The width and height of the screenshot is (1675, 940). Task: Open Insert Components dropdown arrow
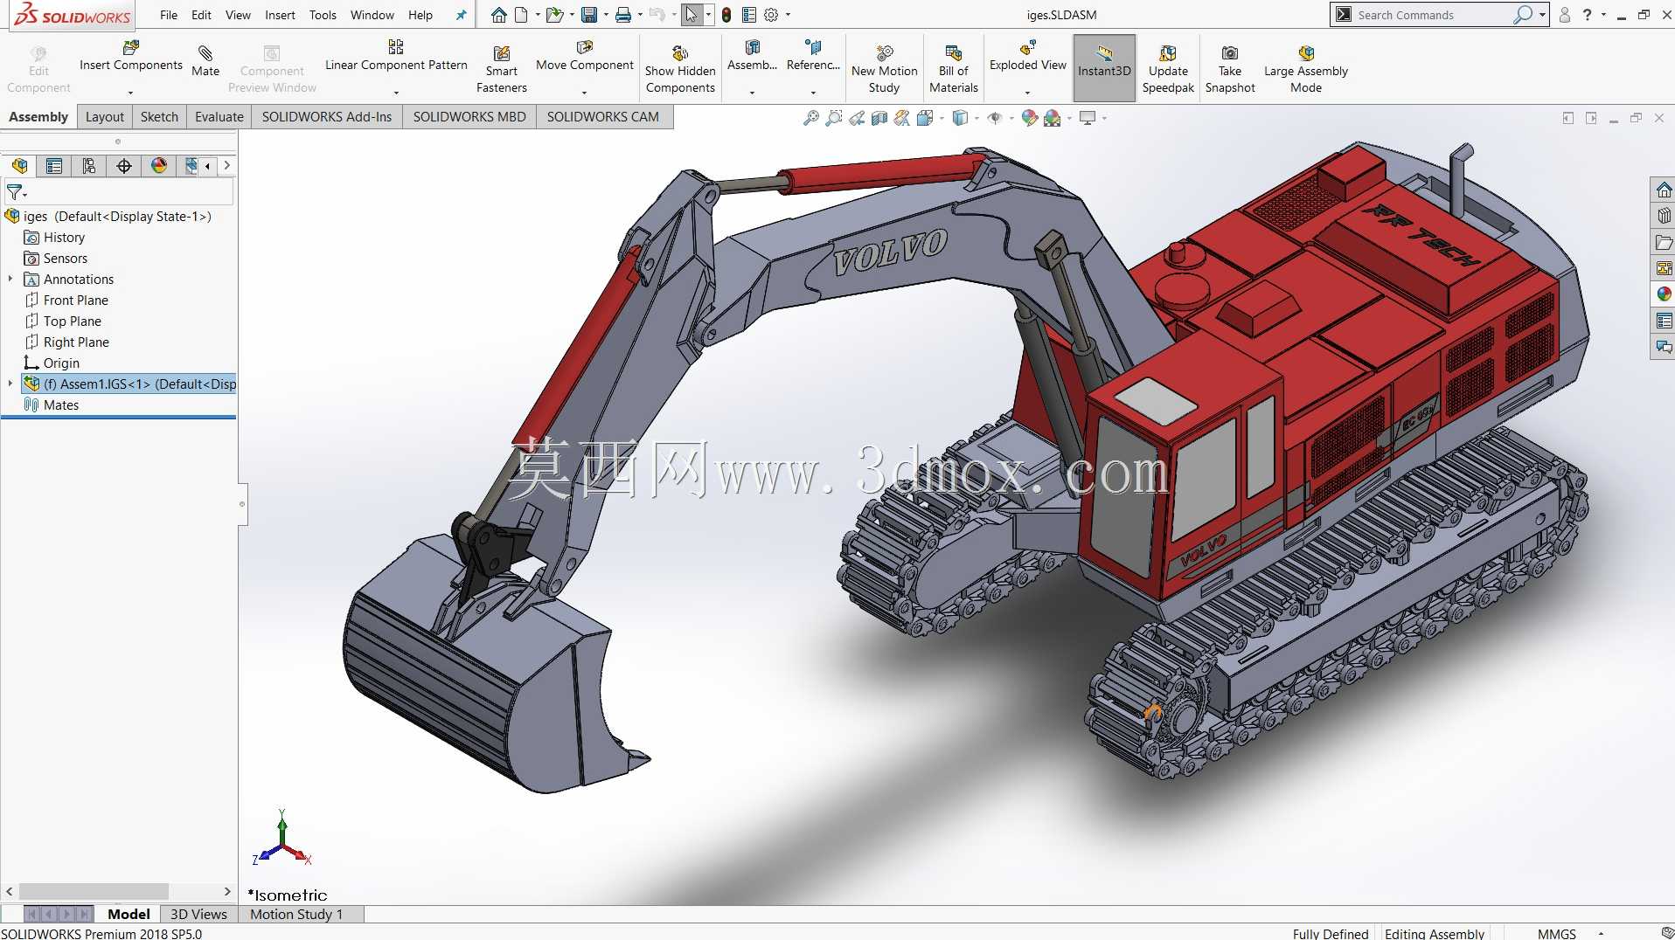click(x=131, y=93)
